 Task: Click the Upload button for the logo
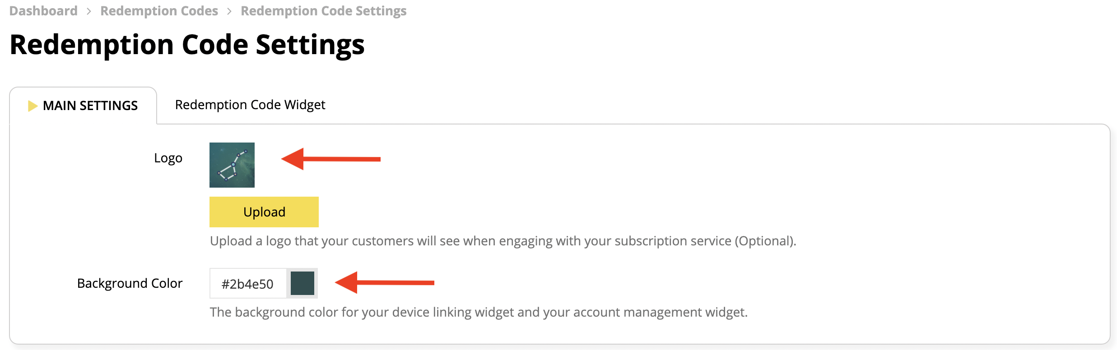click(264, 211)
